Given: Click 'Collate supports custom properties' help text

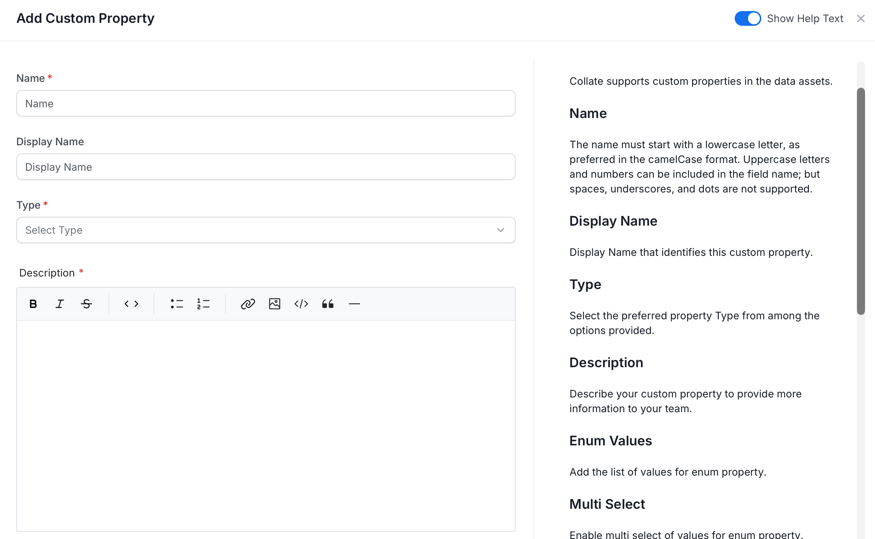Looking at the screenshot, I should [701, 81].
